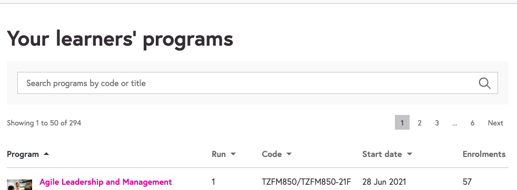Open the Agile Leadership and Management program
The height and width of the screenshot is (190, 517).
tap(105, 182)
